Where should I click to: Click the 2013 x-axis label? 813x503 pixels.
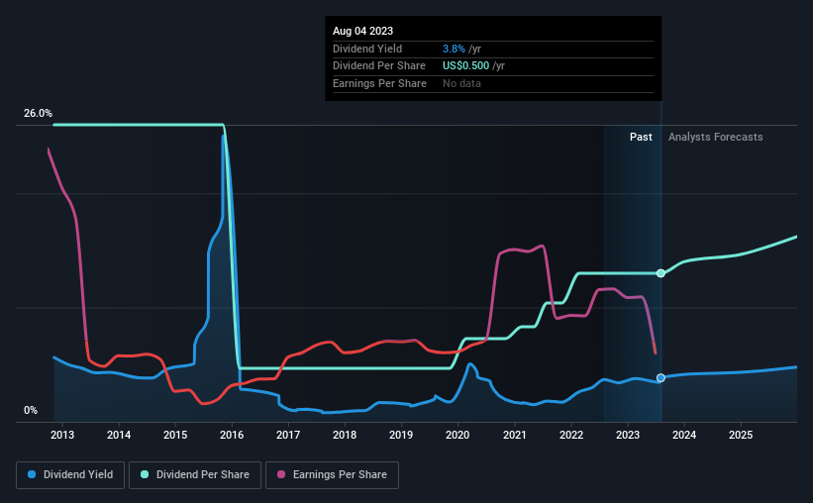[x=62, y=435]
